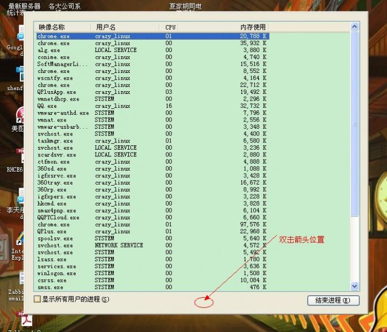
Task: Select the lsass.exe process row
Action: click(x=153, y=260)
